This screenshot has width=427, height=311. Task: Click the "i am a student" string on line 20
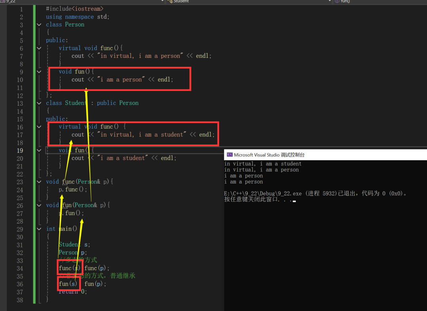(123, 158)
